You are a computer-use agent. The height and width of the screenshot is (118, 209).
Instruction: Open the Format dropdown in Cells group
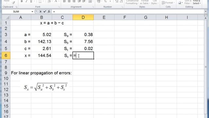tap(168, 3)
